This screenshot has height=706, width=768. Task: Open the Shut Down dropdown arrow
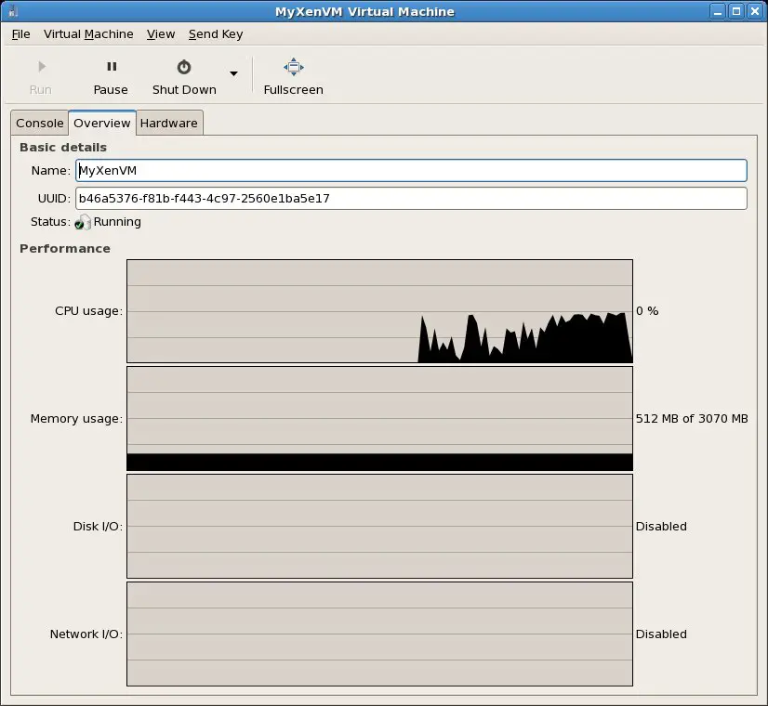[233, 72]
